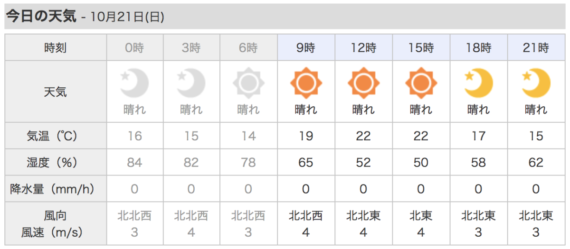This screenshot has height=249, width=570.
Task: Click the grey moon icon at 3時
Action: pos(191,83)
